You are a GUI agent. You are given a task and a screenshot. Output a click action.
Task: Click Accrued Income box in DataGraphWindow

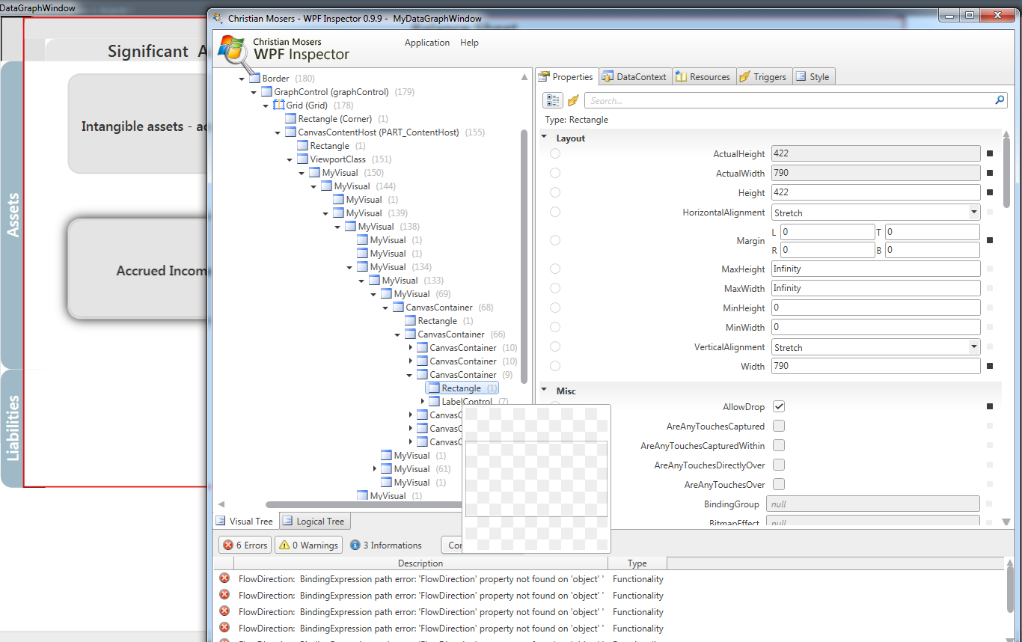point(138,269)
